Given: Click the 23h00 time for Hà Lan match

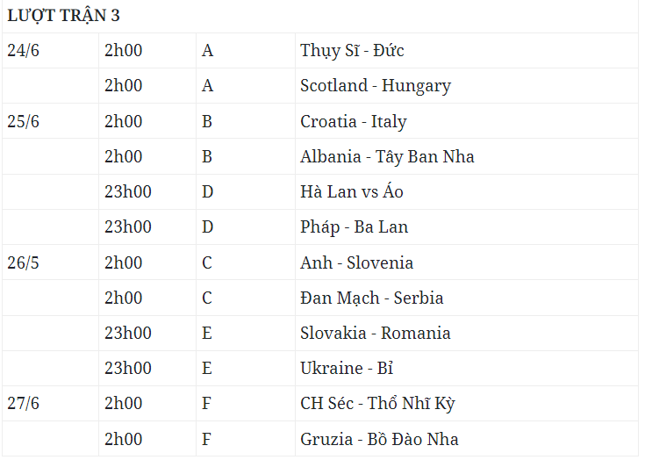Looking at the screenshot, I should pyautogui.click(x=127, y=192).
